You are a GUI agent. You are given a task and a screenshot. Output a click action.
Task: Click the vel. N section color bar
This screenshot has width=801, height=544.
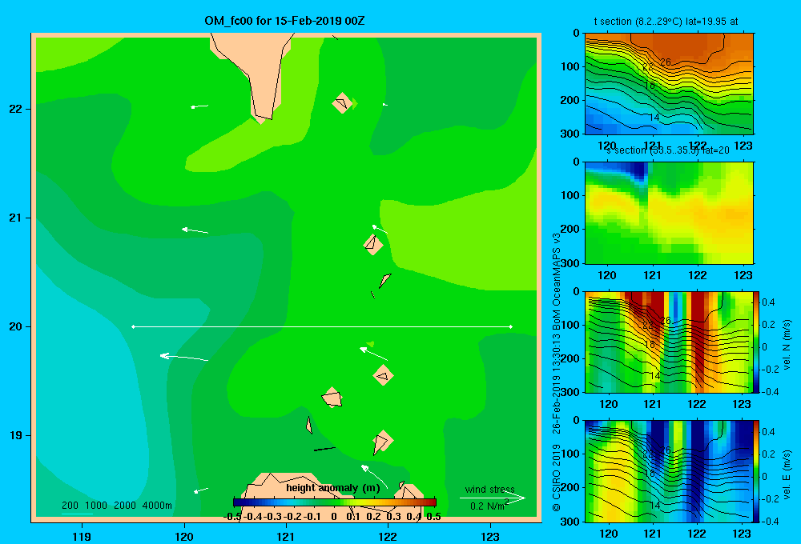(x=757, y=342)
